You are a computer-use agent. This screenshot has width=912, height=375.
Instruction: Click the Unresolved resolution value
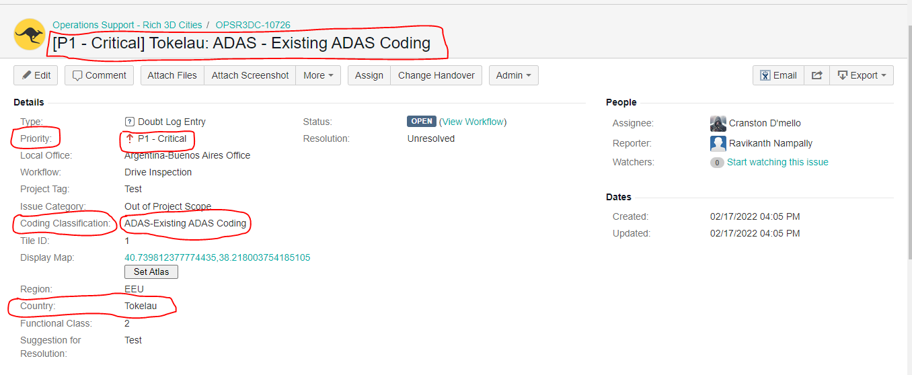click(x=431, y=138)
